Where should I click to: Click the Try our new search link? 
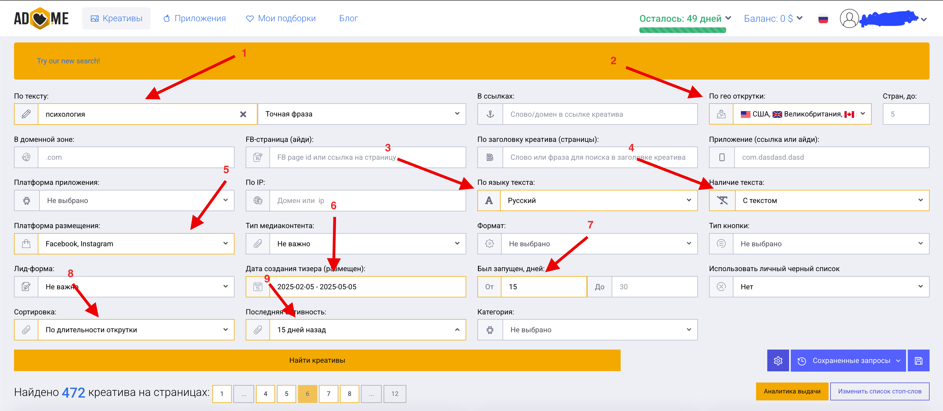tap(69, 61)
